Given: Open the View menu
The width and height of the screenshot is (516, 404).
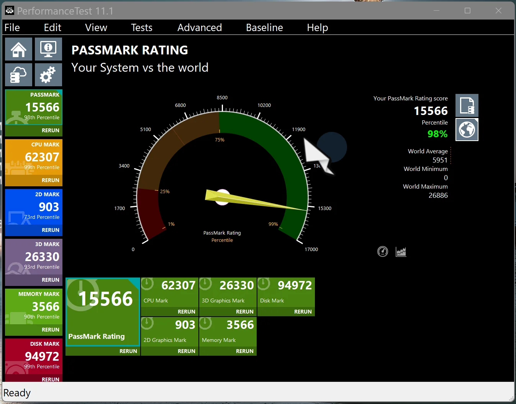Looking at the screenshot, I should pyautogui.click(x=96, y=28).
